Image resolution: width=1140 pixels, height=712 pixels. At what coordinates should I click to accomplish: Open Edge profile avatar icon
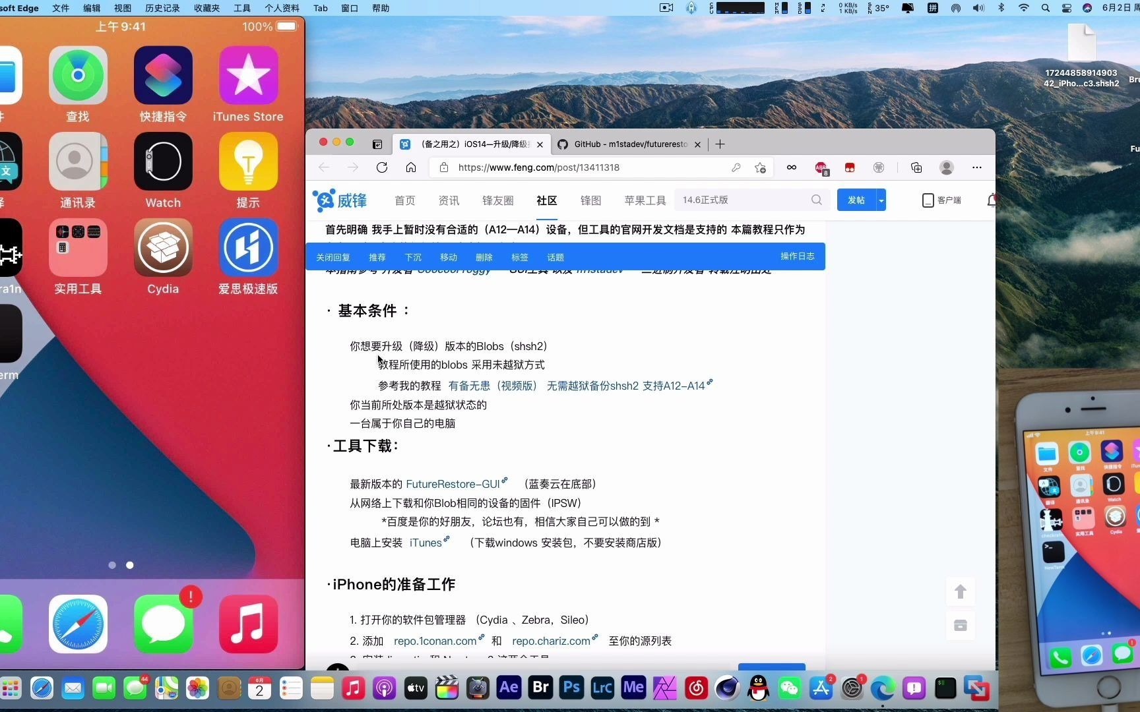[947, 167]
